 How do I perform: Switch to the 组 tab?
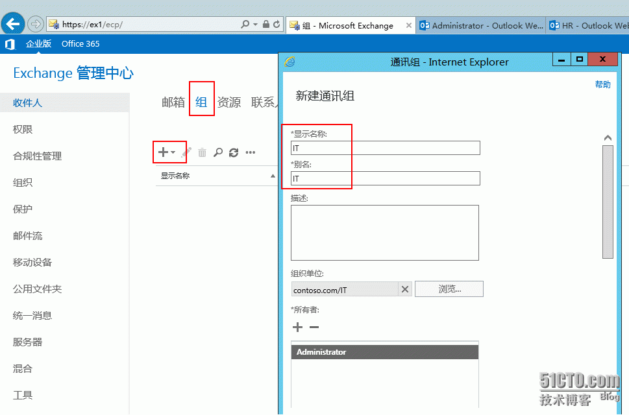point(201,102)
